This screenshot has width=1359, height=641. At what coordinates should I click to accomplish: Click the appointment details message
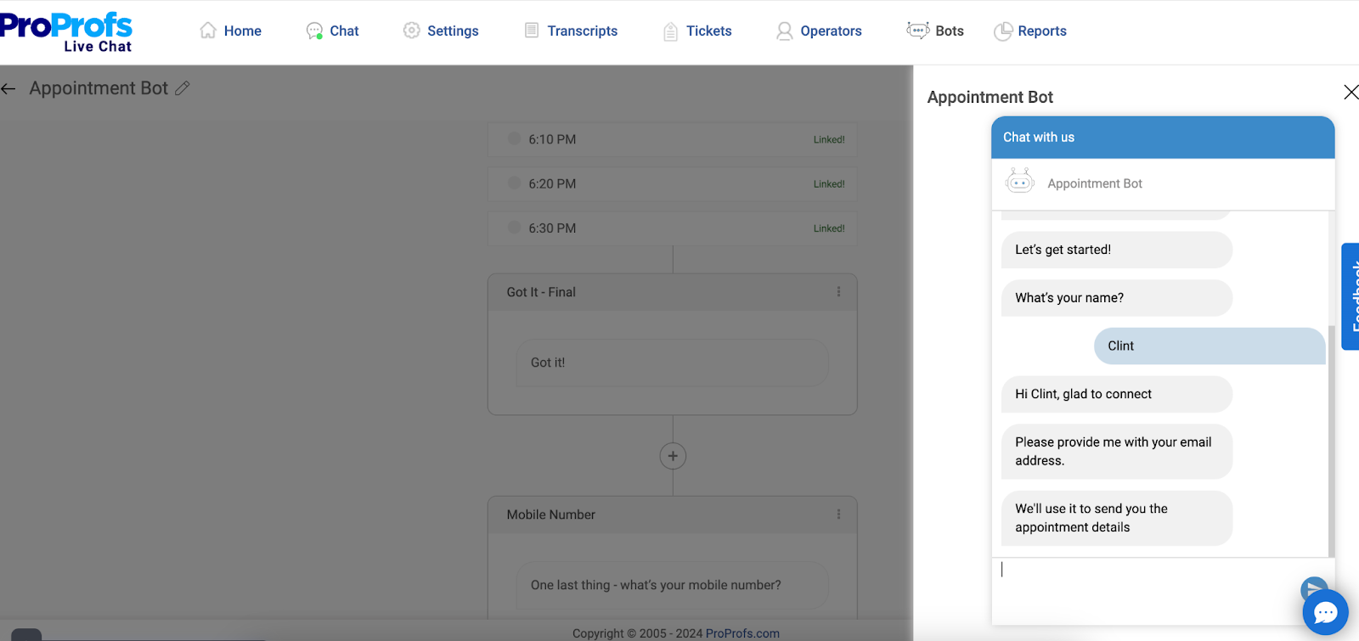(1116, 518)
